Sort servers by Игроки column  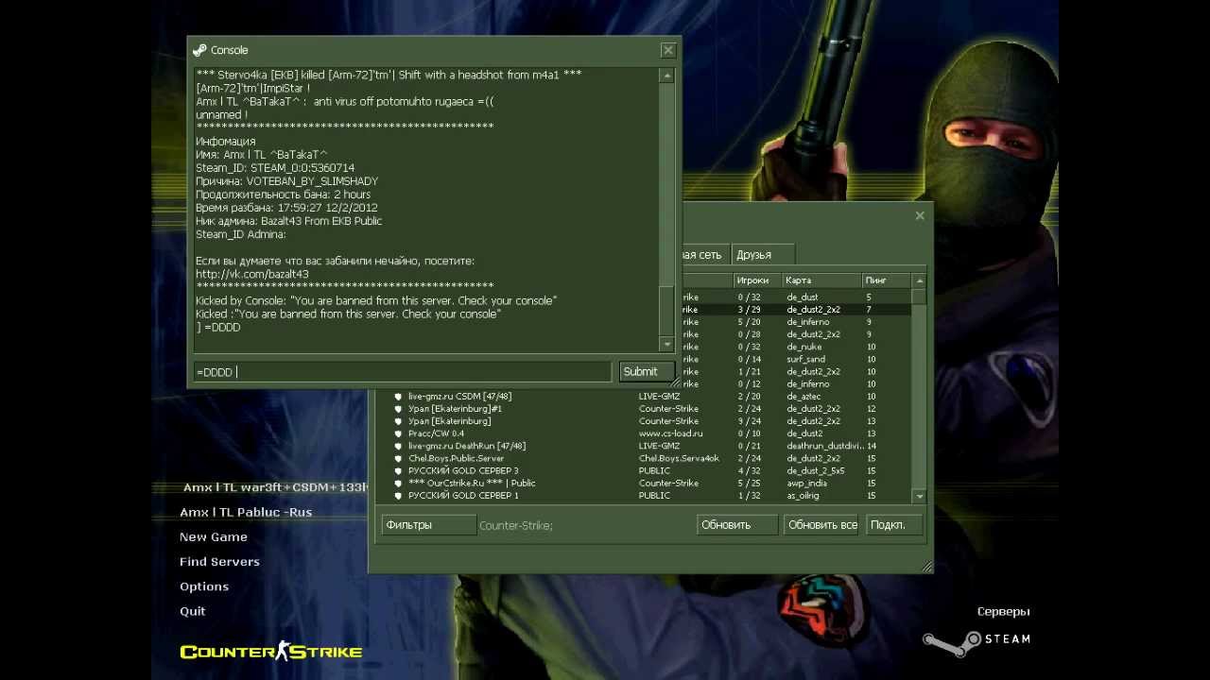click(x=758, y=280)
